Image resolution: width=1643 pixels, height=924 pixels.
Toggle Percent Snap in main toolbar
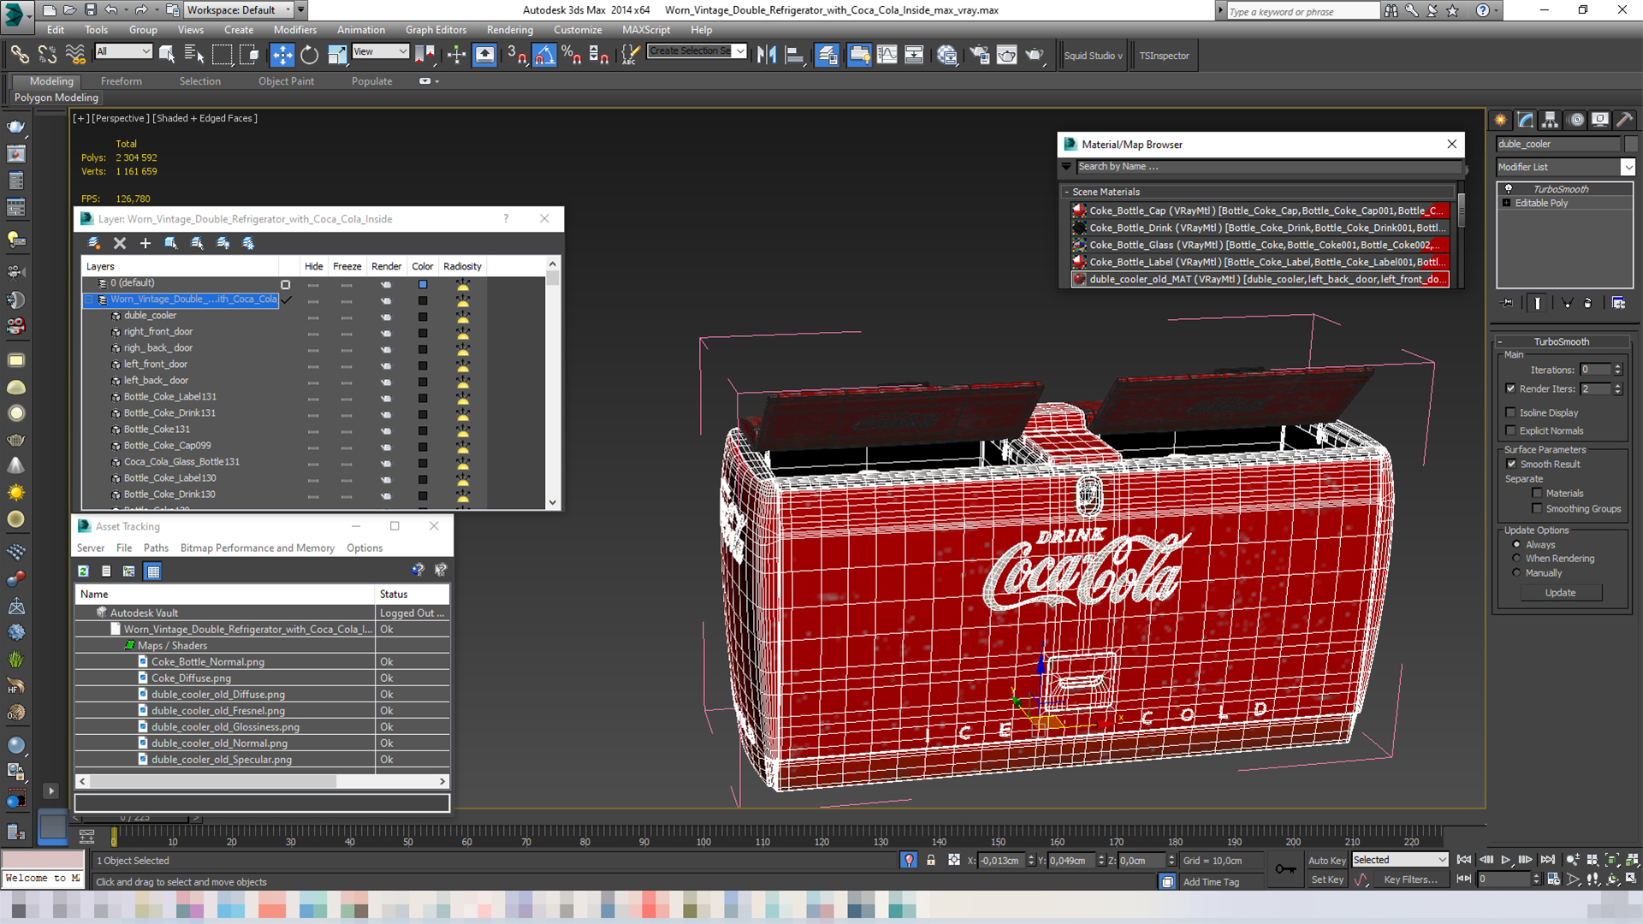click(572, 56)
